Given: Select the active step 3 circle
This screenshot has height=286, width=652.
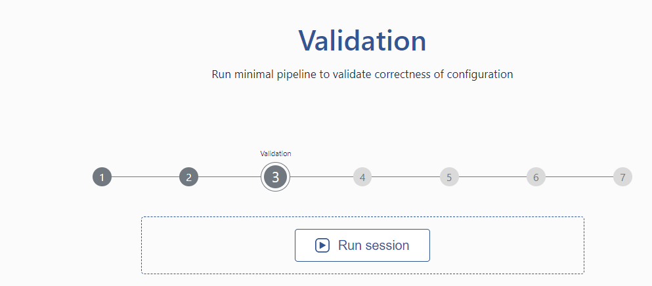Looking at the screenshot, I should point(275,177).
